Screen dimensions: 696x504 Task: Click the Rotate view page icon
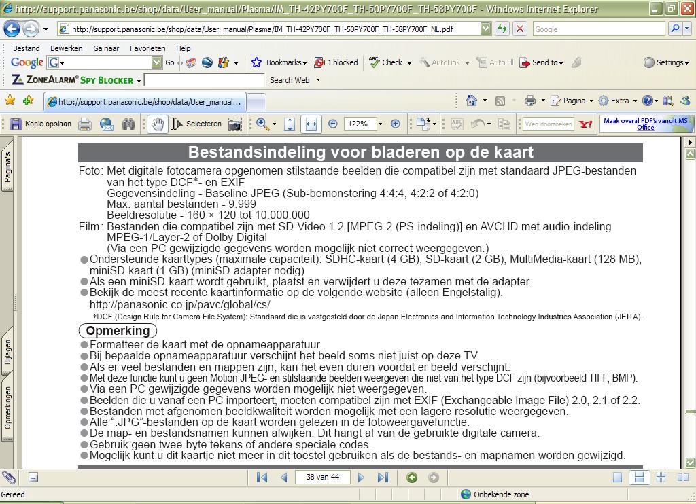[423, 124]
